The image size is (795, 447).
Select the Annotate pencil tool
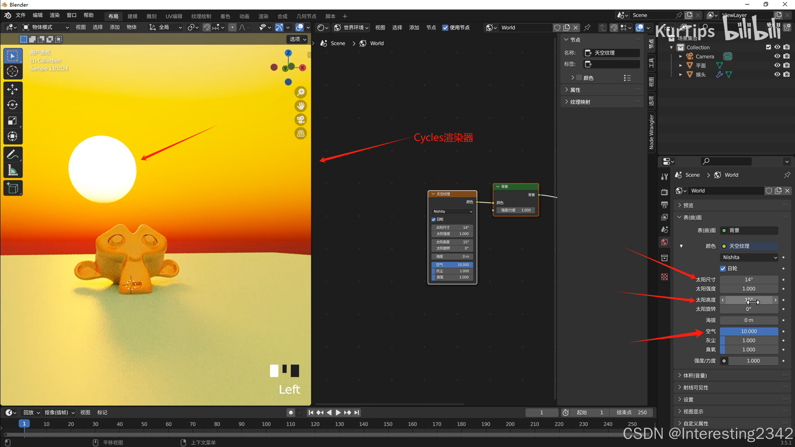(12, 154)
